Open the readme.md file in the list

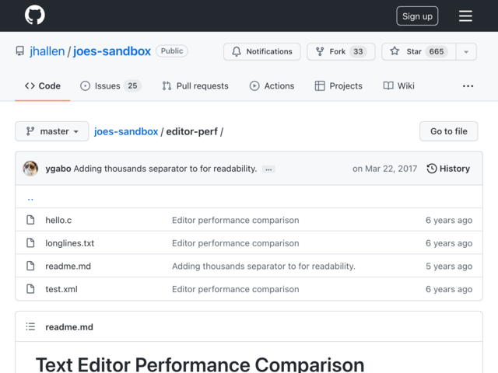click(x=68, y=266)
